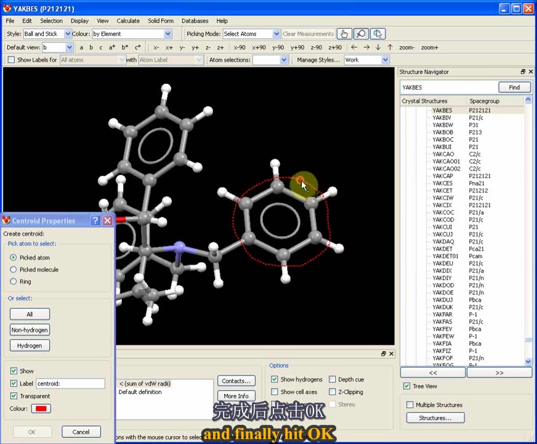Select the magnifier zoom tool icon
Screen dimensions: 537x444
[361, 34]
